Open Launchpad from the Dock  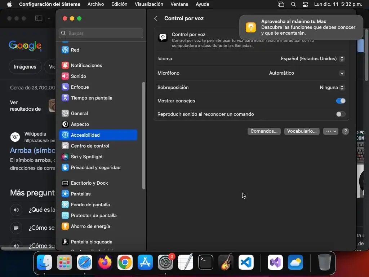(65, 262)
